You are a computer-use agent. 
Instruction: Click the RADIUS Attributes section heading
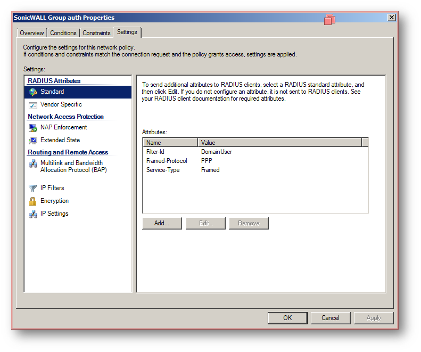click(x=54, y=80)
